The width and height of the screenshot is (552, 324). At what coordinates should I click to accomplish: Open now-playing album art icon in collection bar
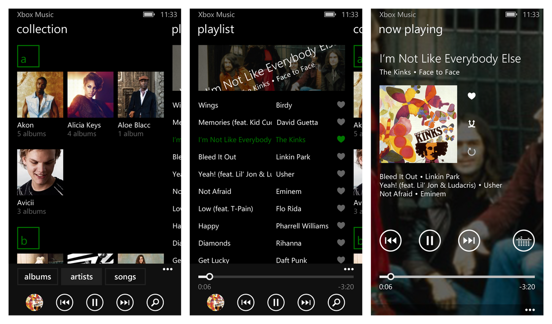click(x=35, y=303)
